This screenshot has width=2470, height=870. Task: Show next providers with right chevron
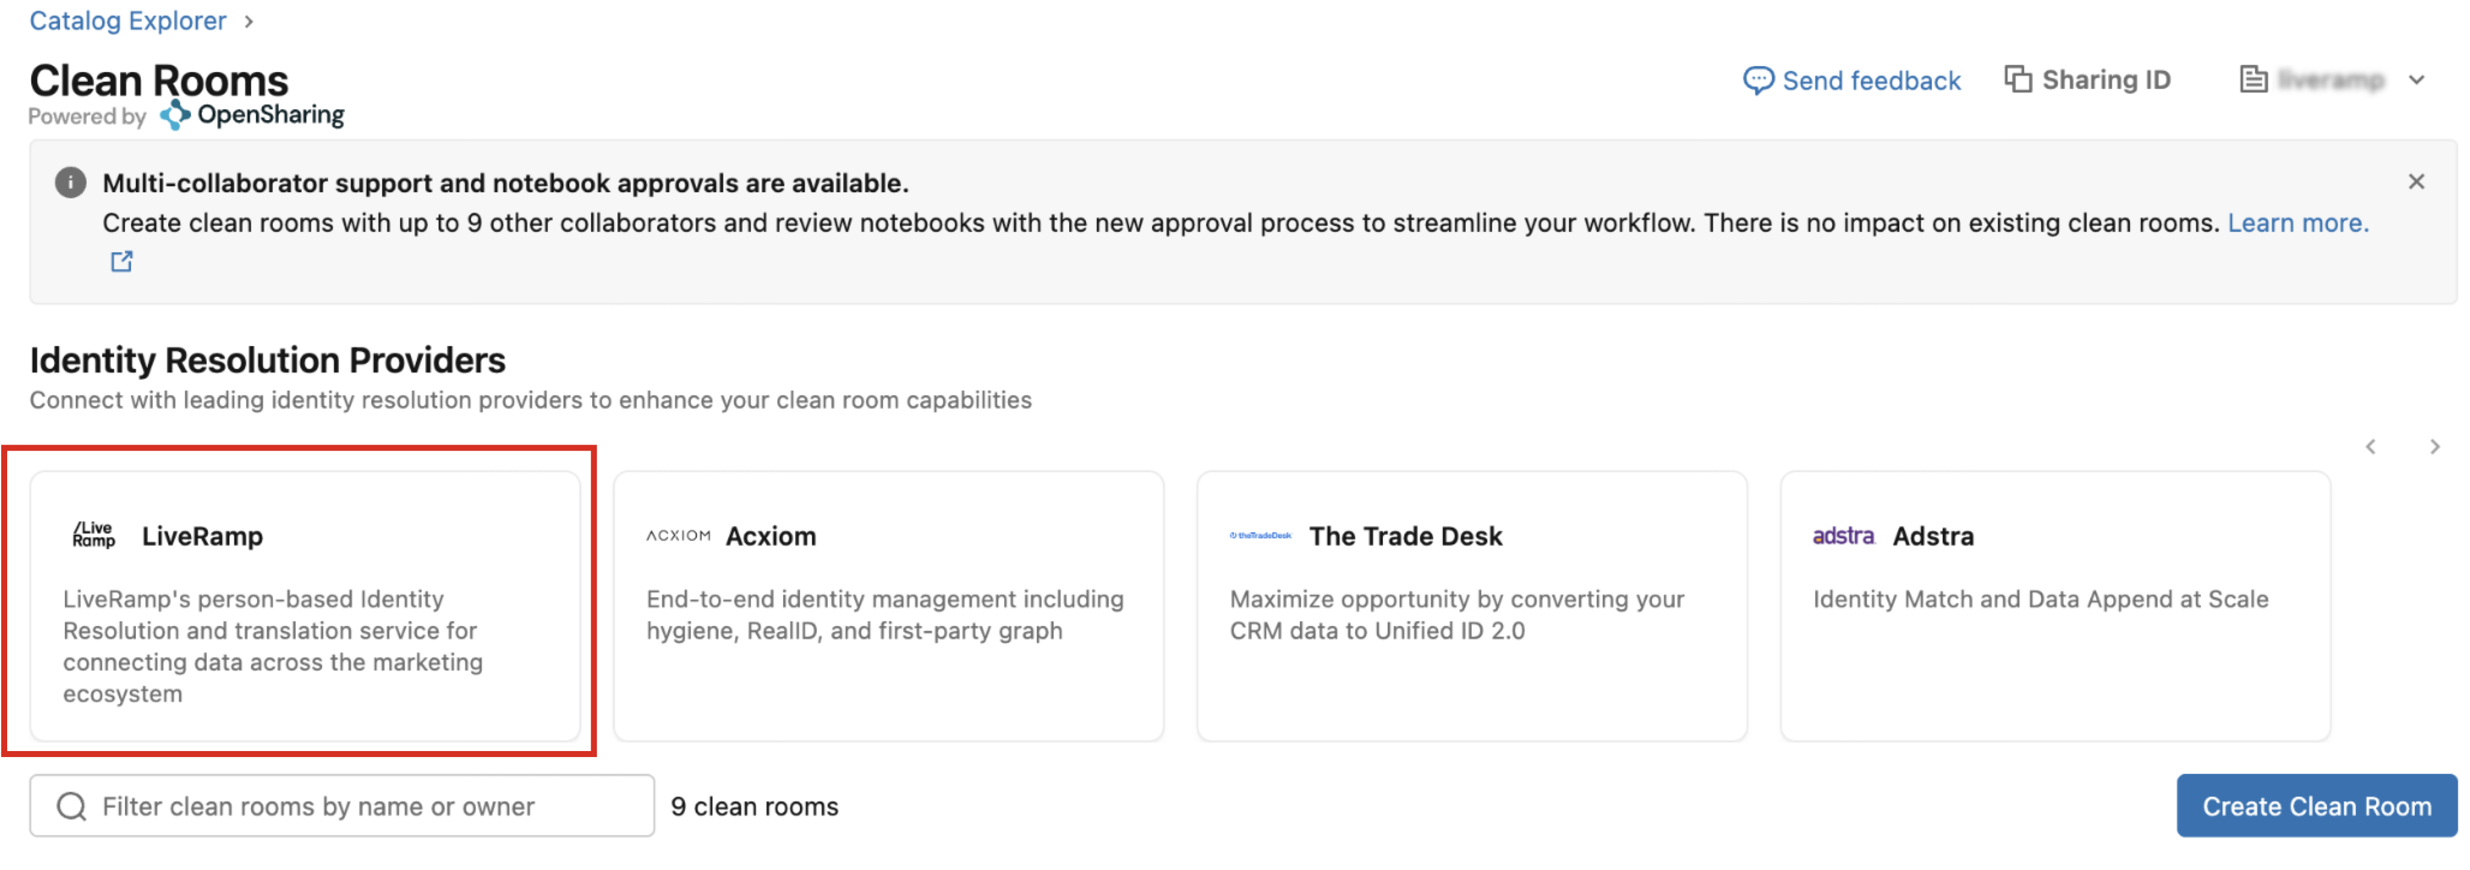(x=2435, y=448)
